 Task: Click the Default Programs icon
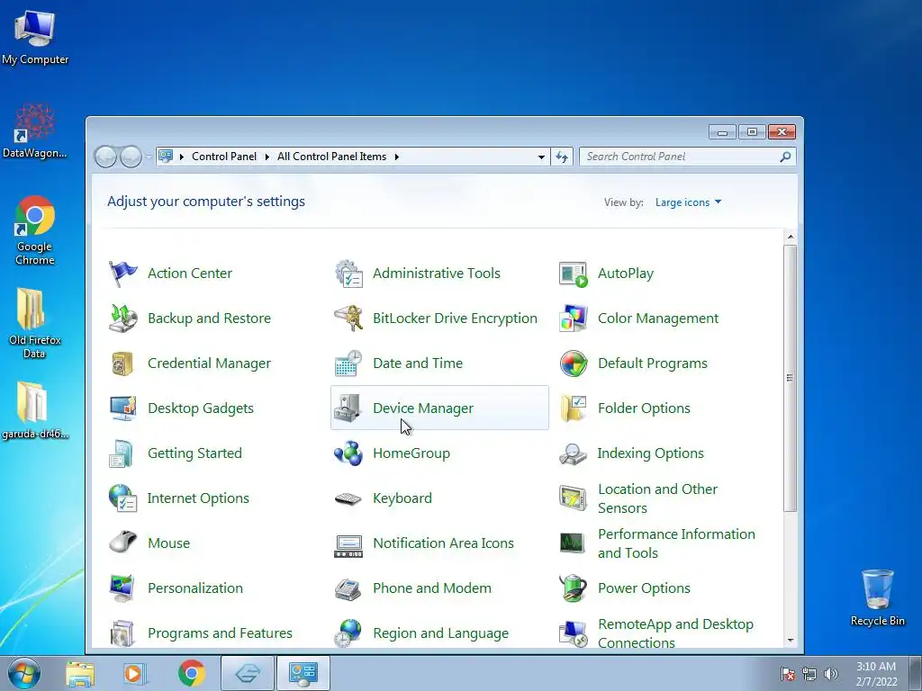tap(574, 363)
